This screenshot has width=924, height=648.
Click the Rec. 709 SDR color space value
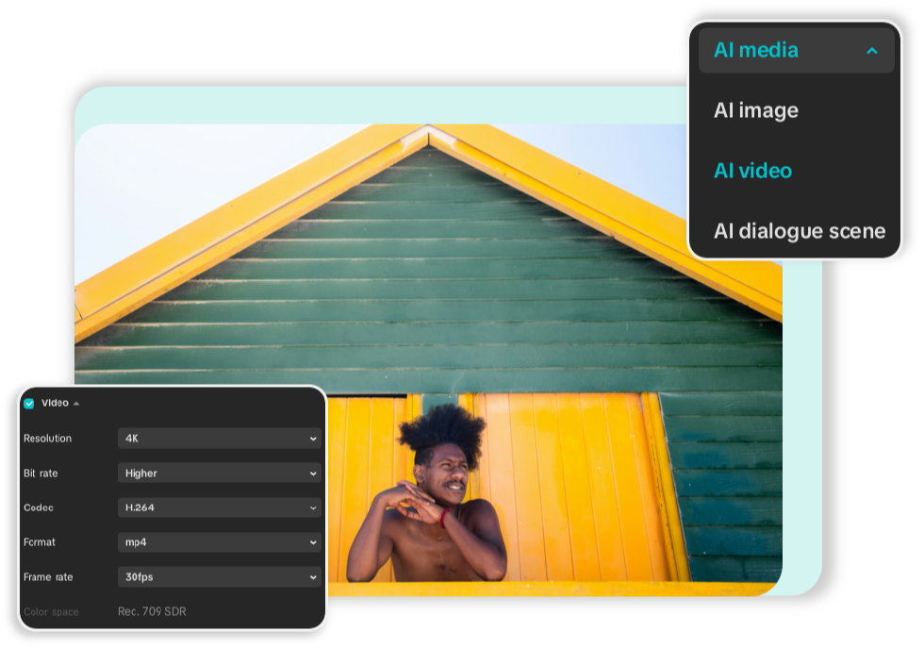pyautogui.click(x=152, y=611)
